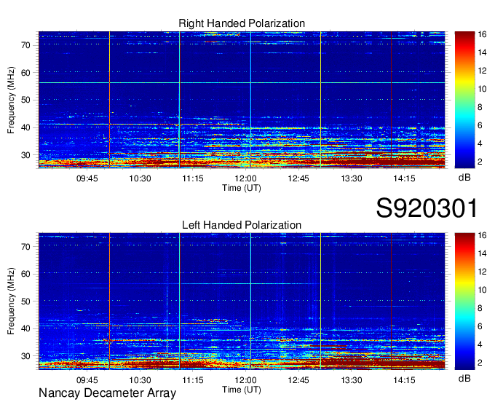495x402 pixels.
Task: Click the 10:30 tick label under bottom plot
Action: point(140,380)
